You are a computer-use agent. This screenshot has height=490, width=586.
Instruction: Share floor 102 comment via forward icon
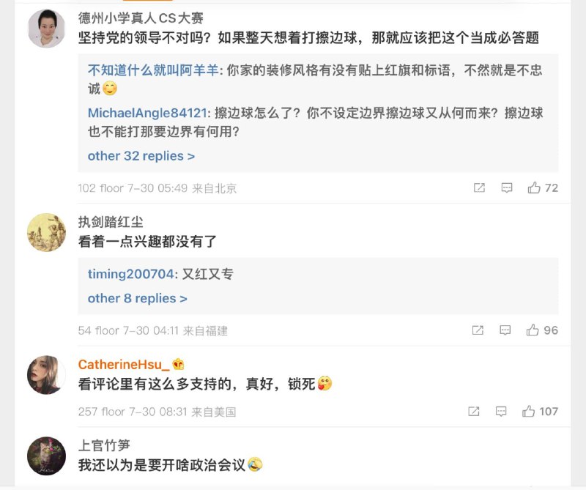point(479,188)
